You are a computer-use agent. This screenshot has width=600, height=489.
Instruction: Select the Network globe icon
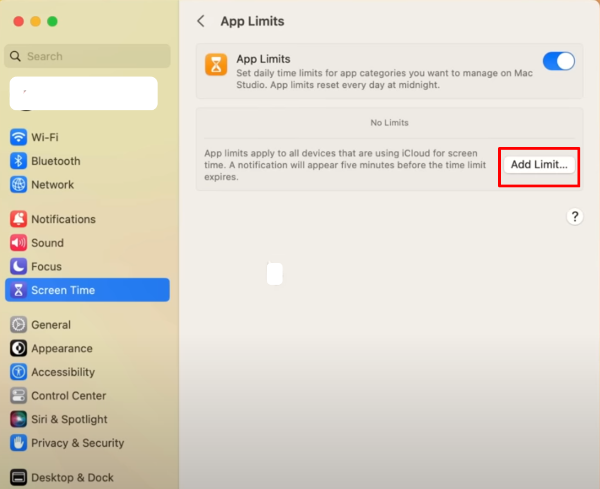point(19,185)
